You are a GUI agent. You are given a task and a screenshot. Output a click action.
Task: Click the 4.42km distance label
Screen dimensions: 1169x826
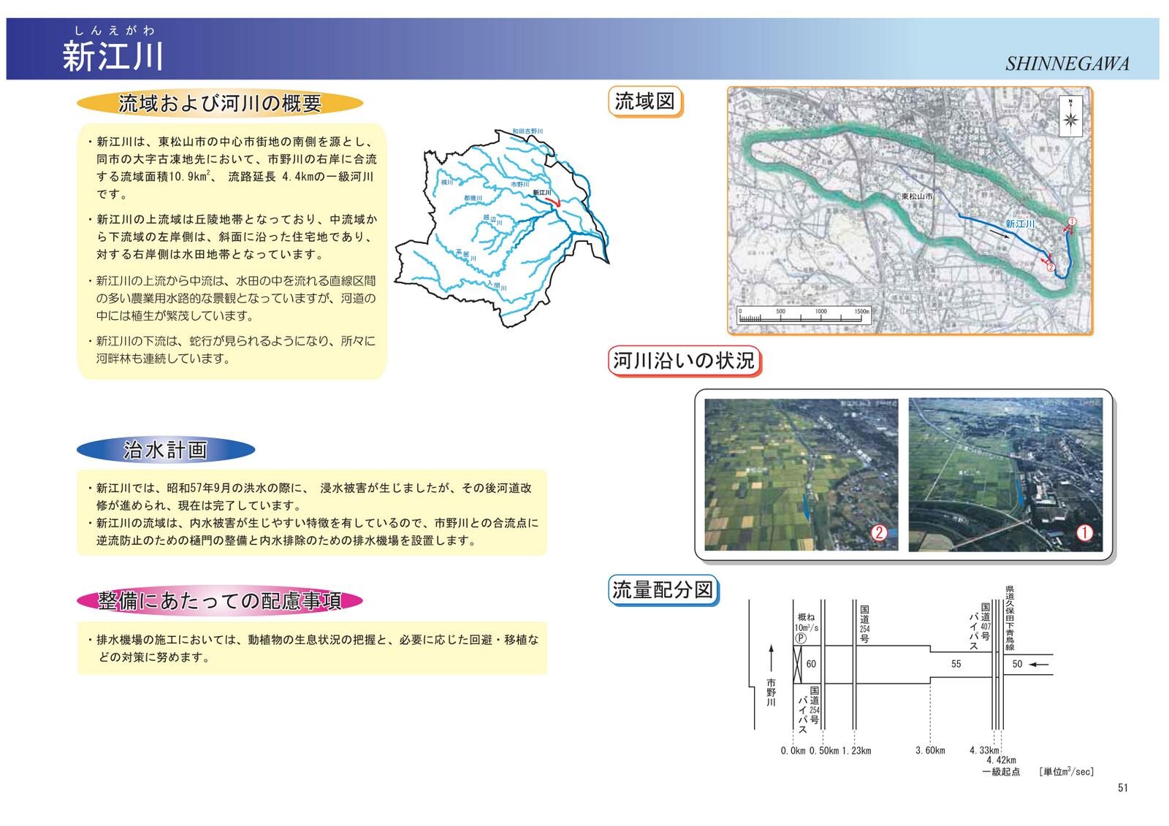(x=1001, y=760)
